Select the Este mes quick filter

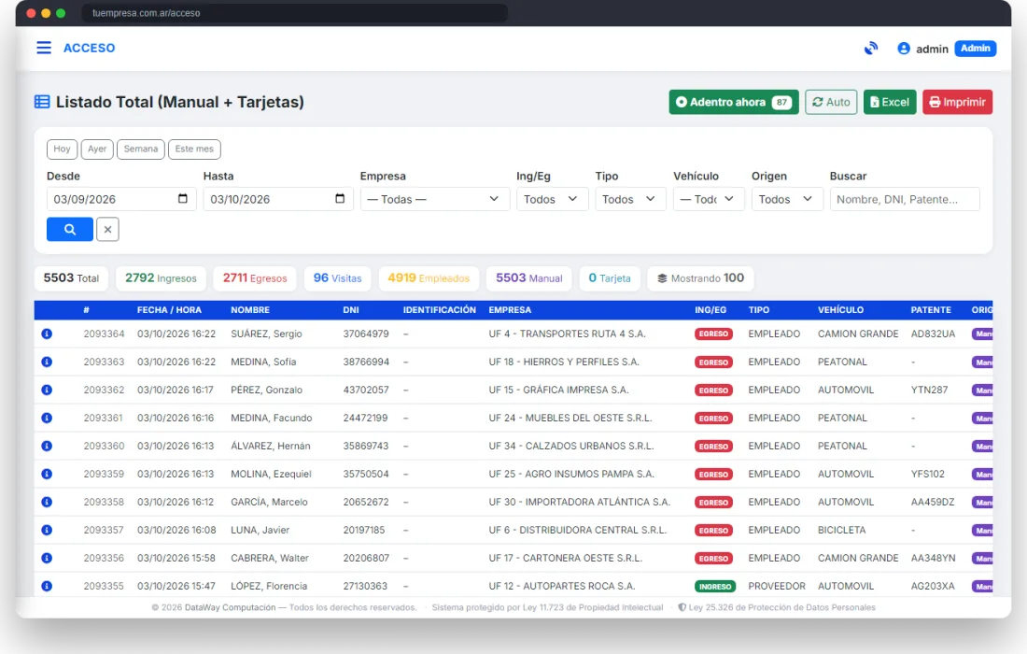[x=194, y=149]
